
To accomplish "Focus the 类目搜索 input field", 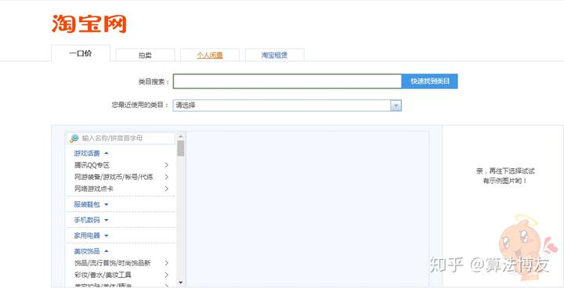I will [x=287, y=81].
